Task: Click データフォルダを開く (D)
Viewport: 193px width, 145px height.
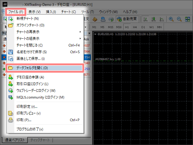Action: point(45,68)
